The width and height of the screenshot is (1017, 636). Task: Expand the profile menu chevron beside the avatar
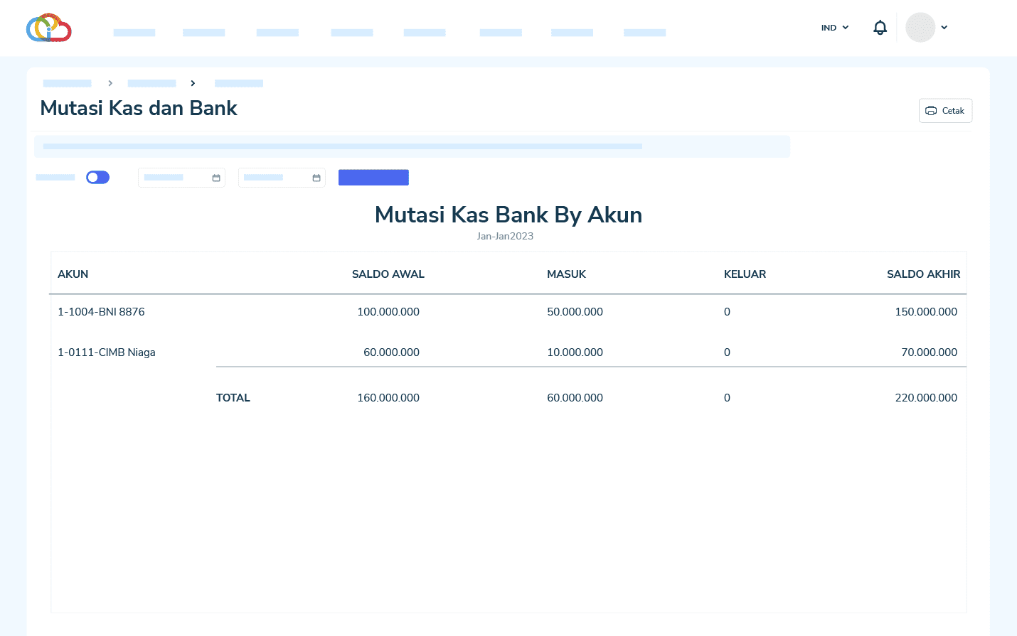click(x=944, y=28)
